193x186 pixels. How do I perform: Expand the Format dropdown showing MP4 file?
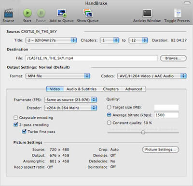coord(58,76)
